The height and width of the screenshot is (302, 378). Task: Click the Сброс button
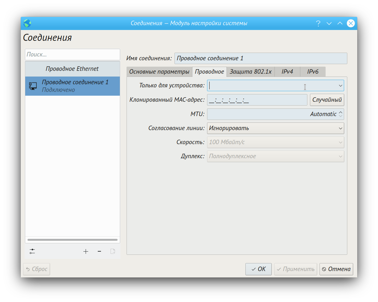point(37,269)
